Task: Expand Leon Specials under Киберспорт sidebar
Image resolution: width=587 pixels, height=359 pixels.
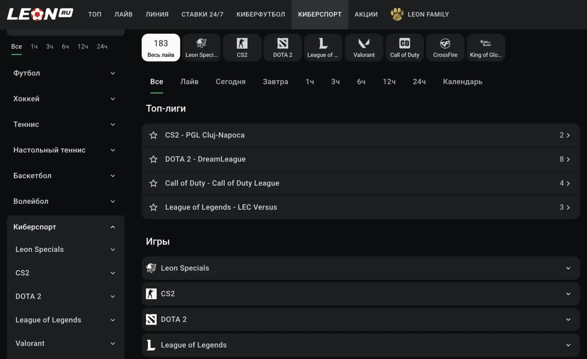Action: (x=113, y=250)
